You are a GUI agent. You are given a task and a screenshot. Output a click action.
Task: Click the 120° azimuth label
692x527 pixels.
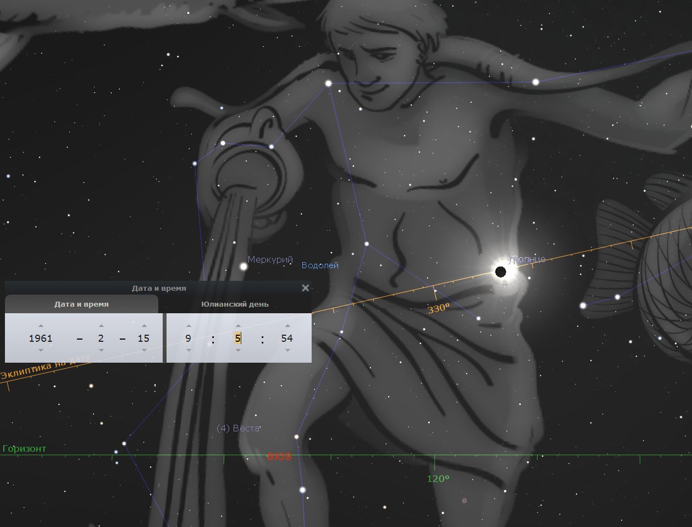[438, 479]
